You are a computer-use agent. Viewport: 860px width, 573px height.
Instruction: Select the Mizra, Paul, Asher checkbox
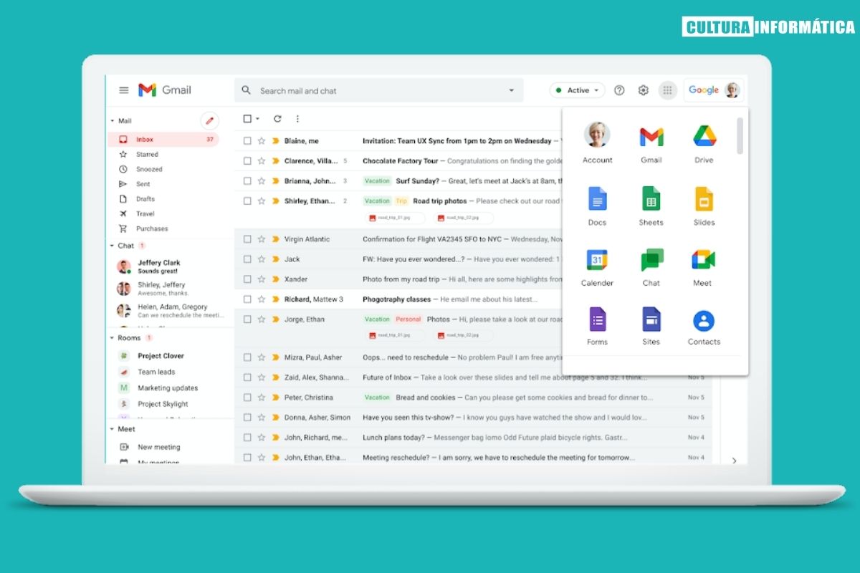(x=247, y=357)
